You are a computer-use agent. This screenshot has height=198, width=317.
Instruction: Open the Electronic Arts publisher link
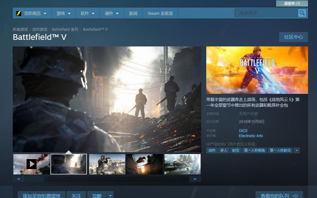tap(251, 136)
